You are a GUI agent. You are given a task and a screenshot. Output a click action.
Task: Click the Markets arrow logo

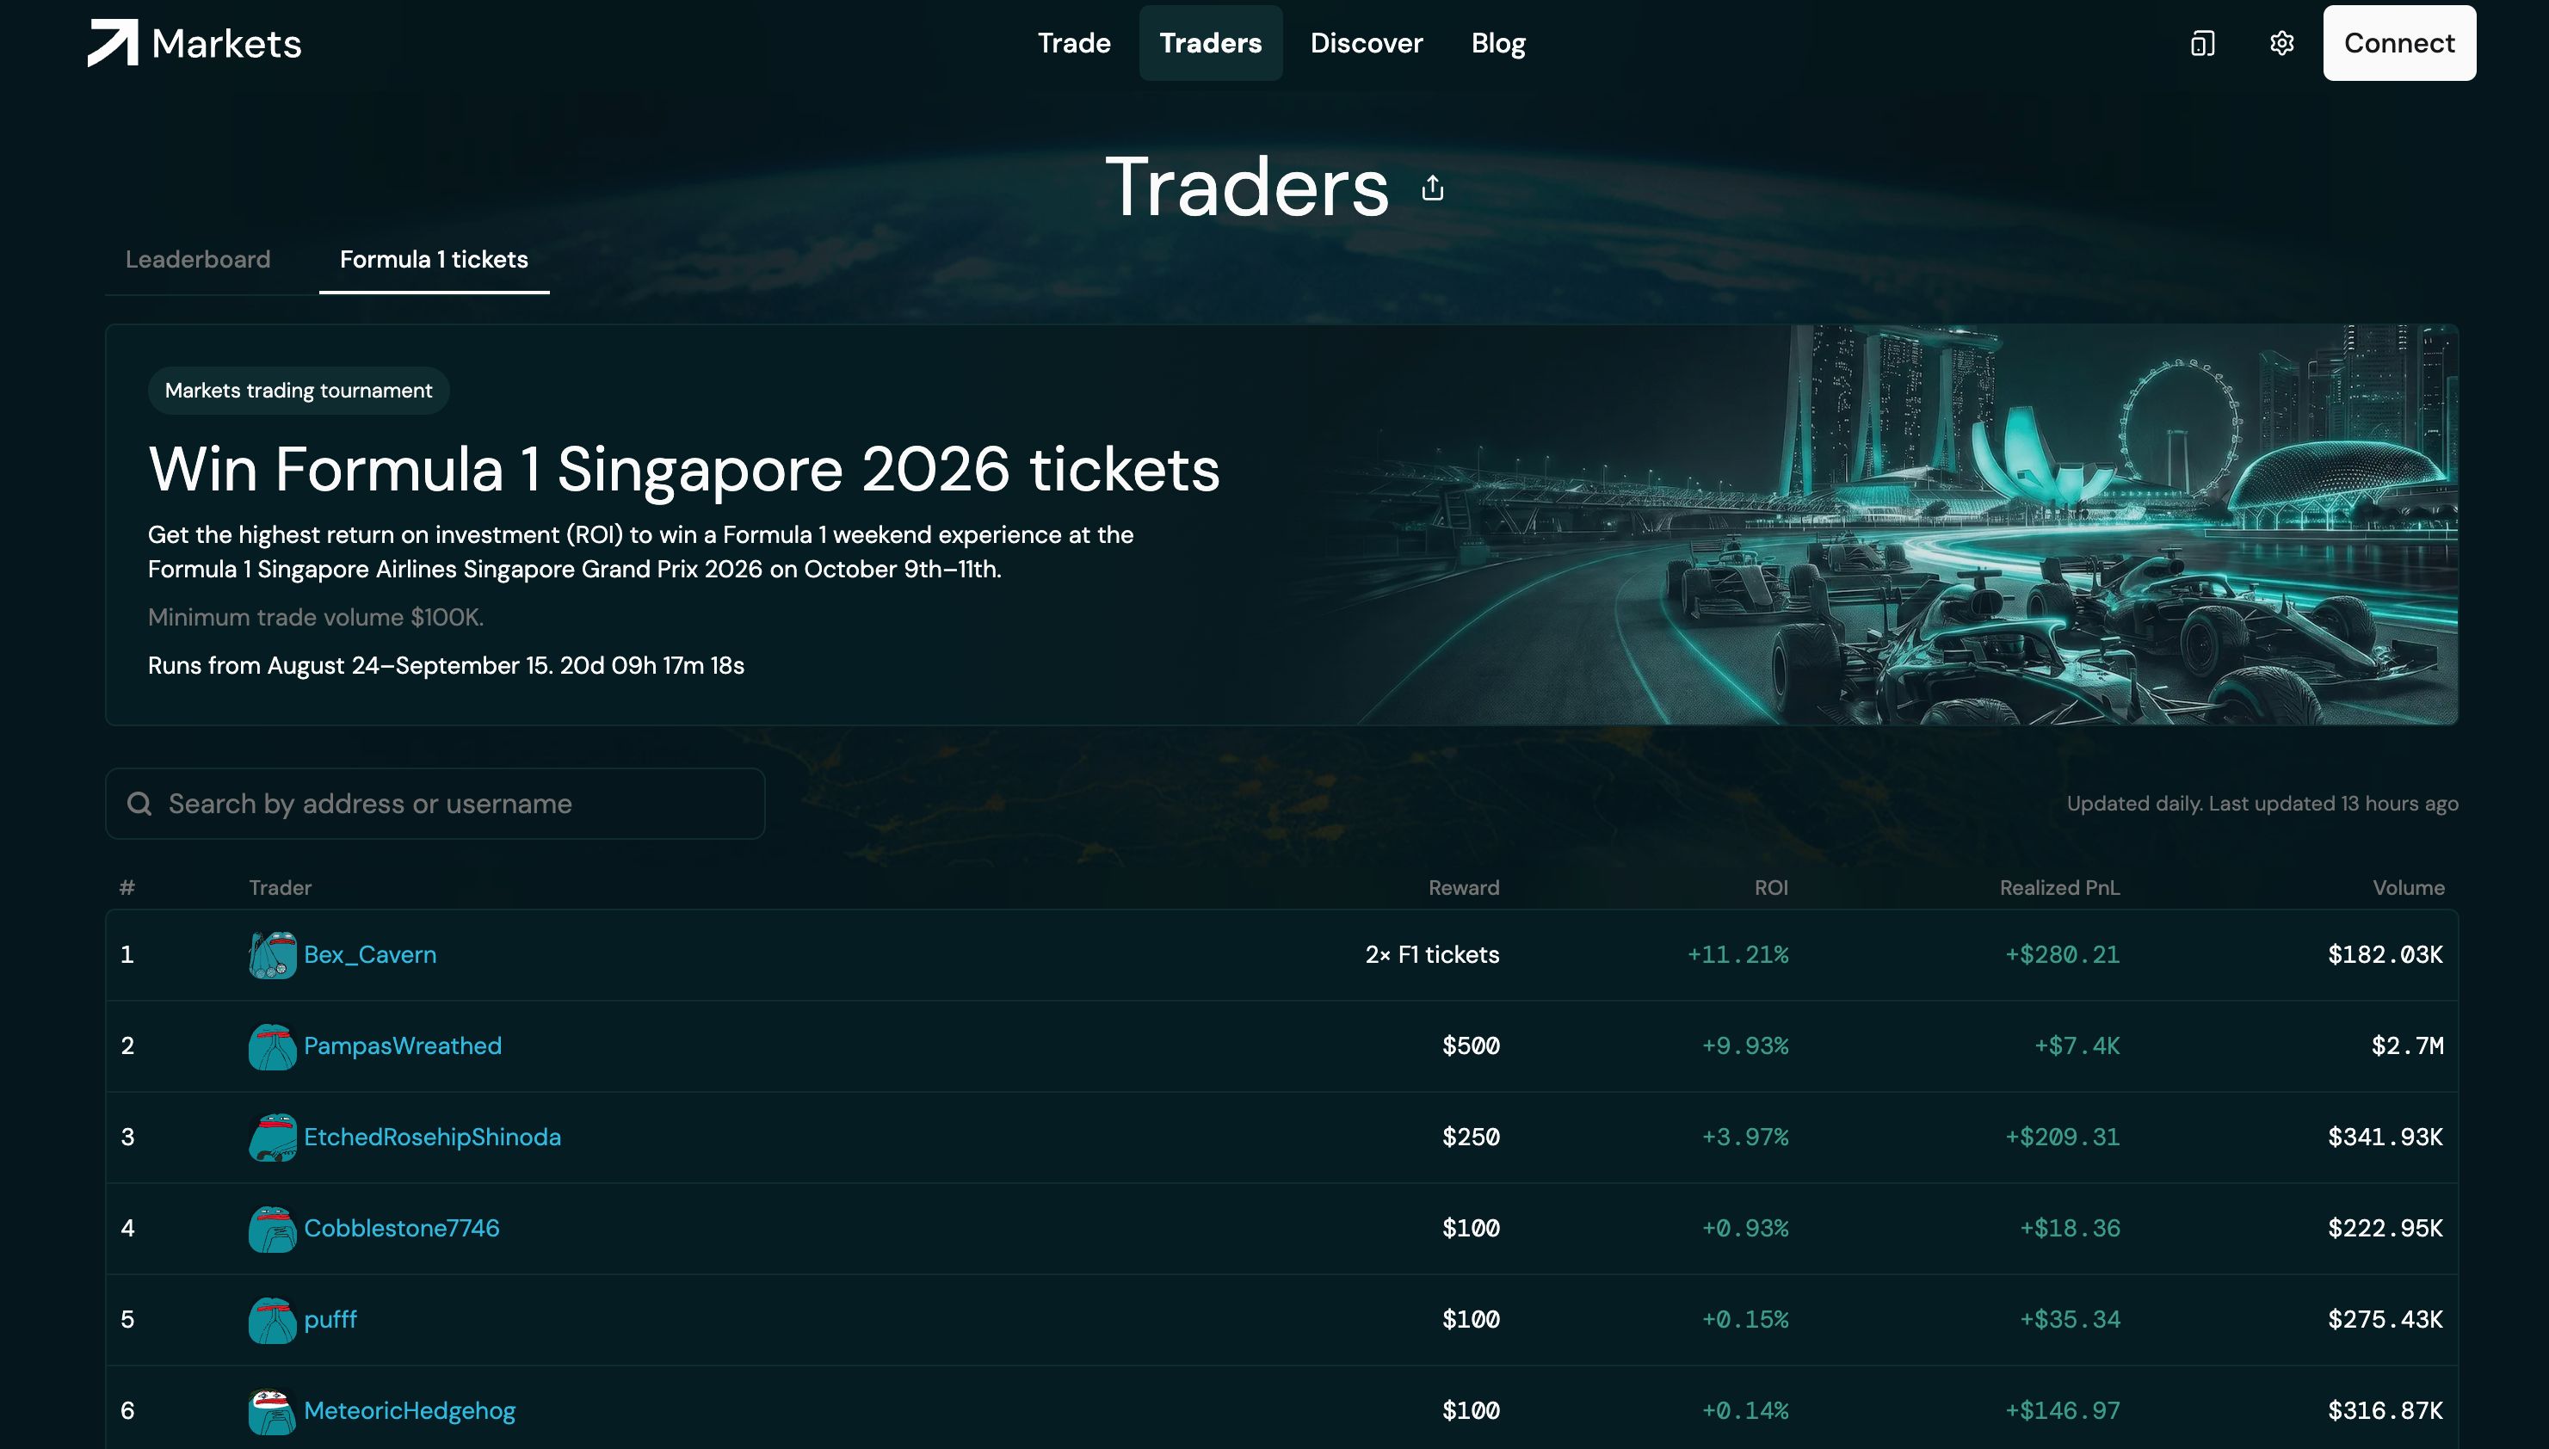tap(113, 43)
